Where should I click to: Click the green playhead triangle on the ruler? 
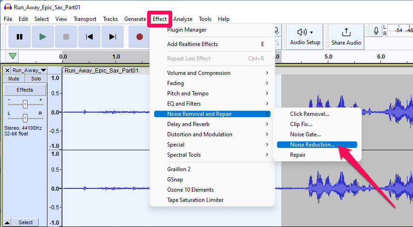(13, 56)
